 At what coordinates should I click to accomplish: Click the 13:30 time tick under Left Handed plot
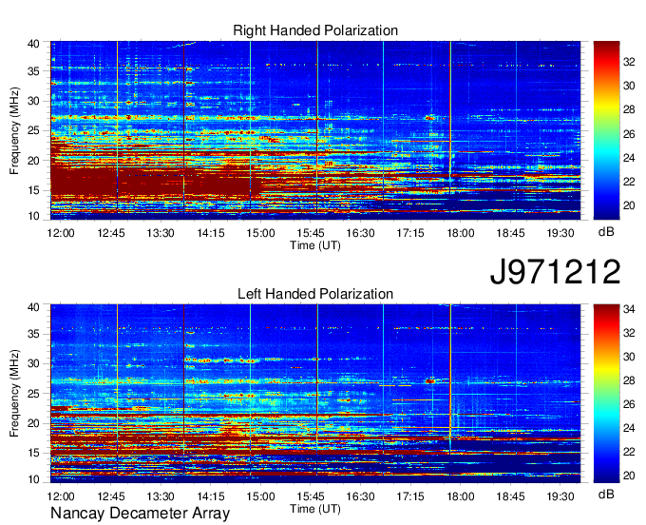(161, 496)
